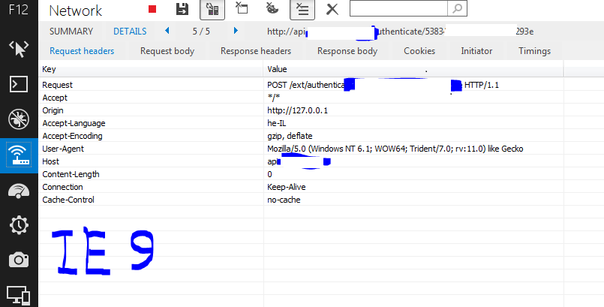The height and width of the screenshot is (307, 604).
Task: Open the Response body tab
Action: [x=347, y=51]
